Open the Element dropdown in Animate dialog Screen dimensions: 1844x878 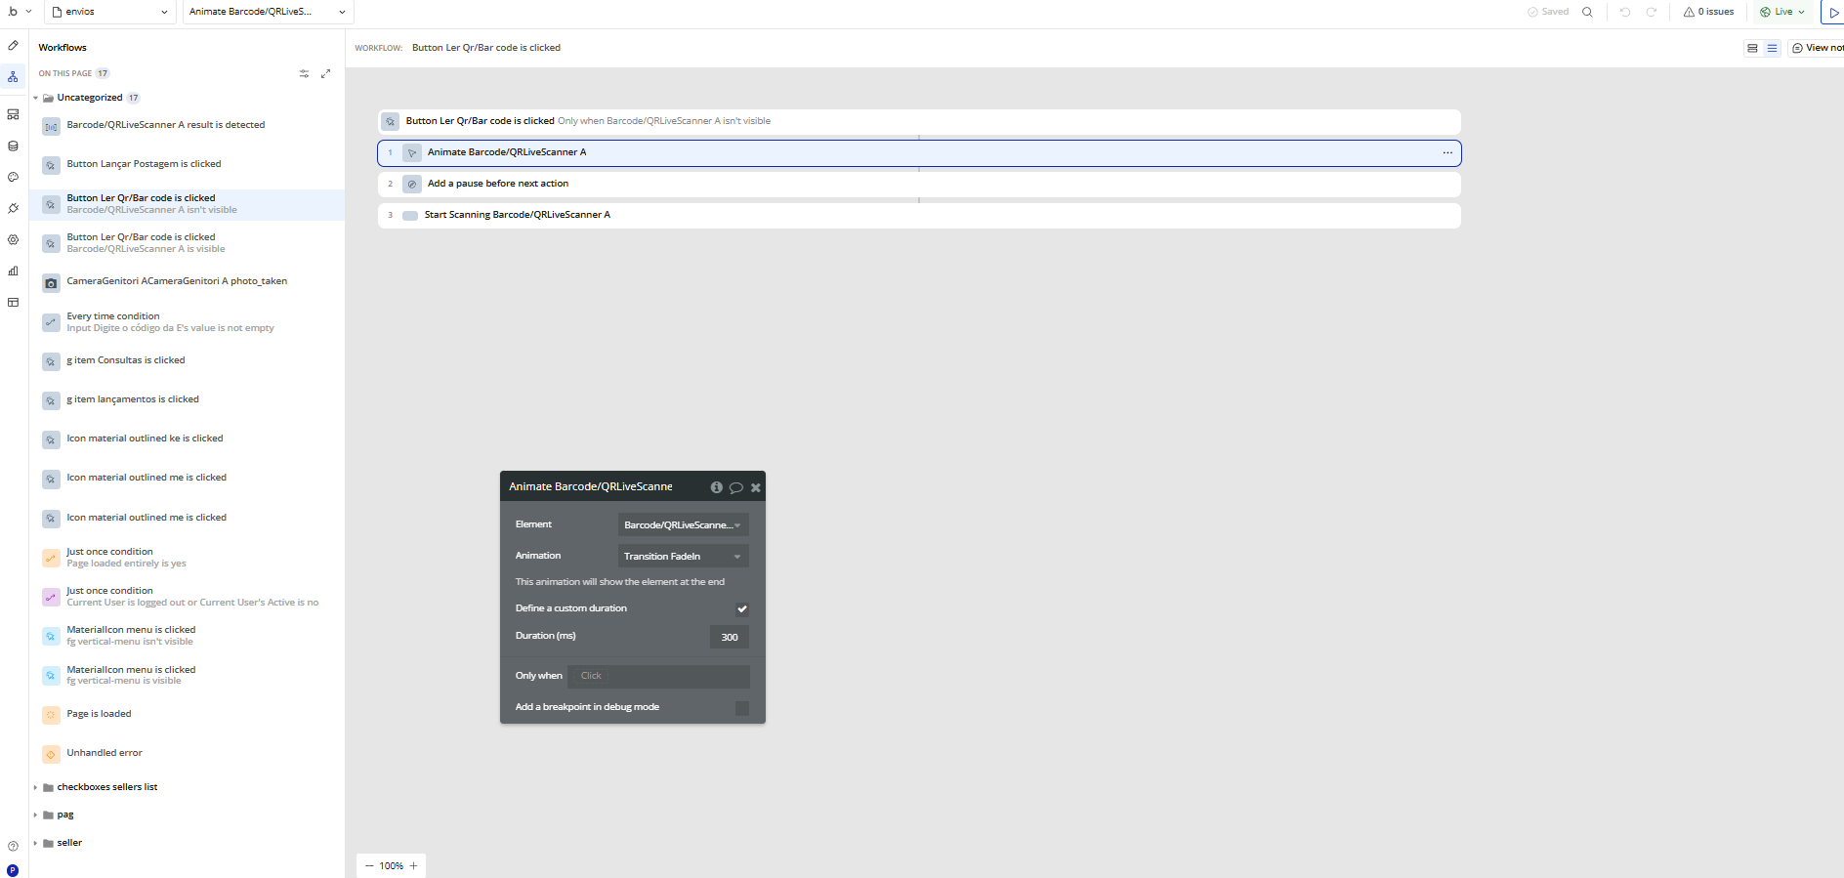click(x=684, y=524)
